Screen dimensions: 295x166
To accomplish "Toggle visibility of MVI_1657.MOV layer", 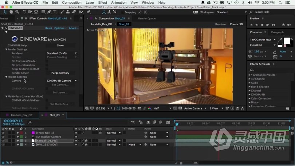I will pyautogui.click(x=3, y=145).
